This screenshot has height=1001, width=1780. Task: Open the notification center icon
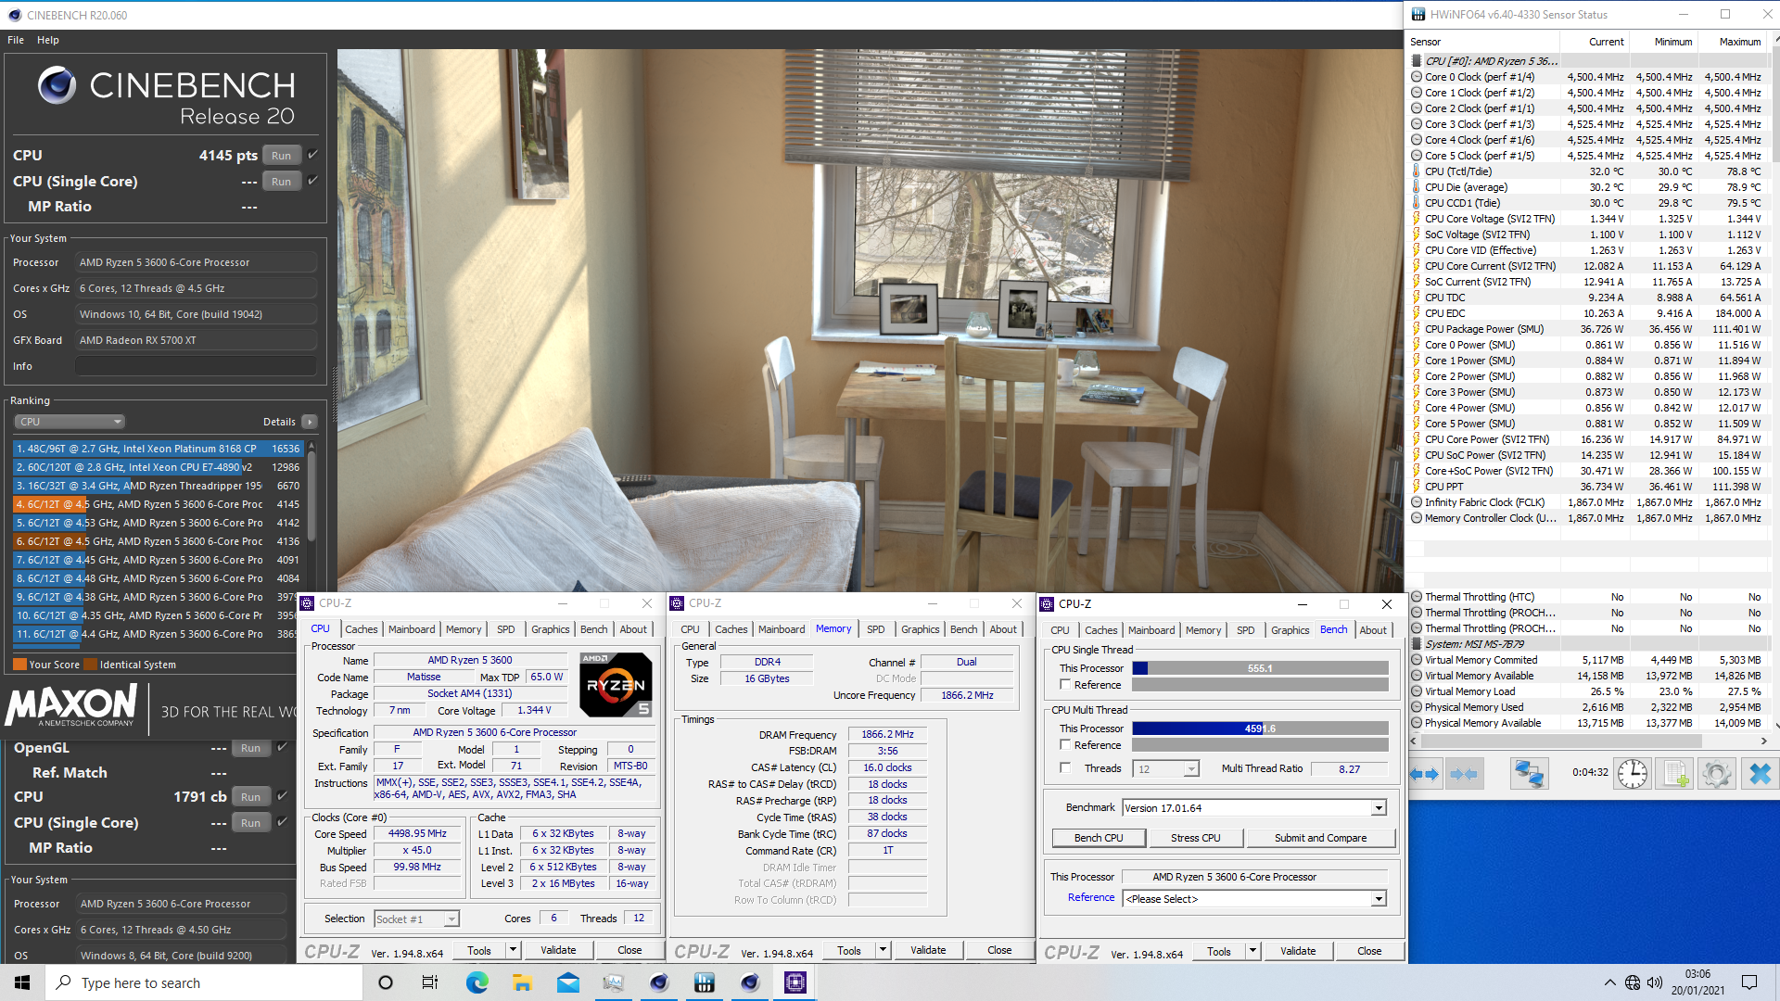(1749, 982)
